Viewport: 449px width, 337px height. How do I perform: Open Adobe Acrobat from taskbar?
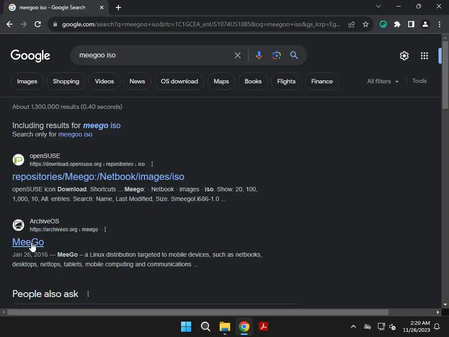click(264, 326)
